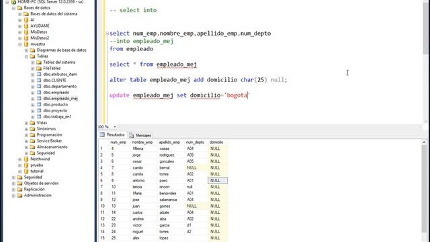This screenshot has height=242, width=430.
Task: Expand the AYUDAME database node
Action: 20,26
